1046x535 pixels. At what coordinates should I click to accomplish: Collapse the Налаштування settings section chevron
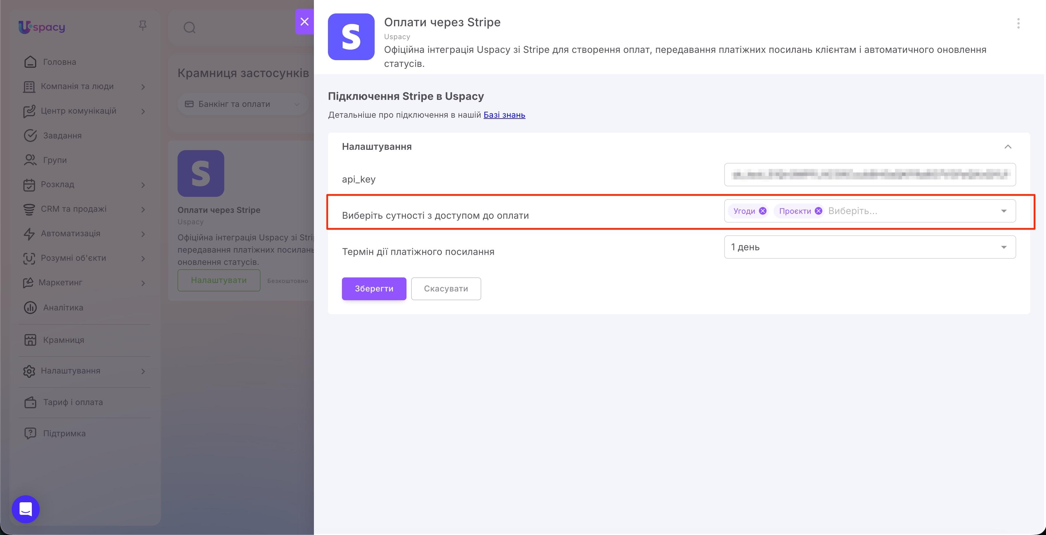coord(1008,147)
